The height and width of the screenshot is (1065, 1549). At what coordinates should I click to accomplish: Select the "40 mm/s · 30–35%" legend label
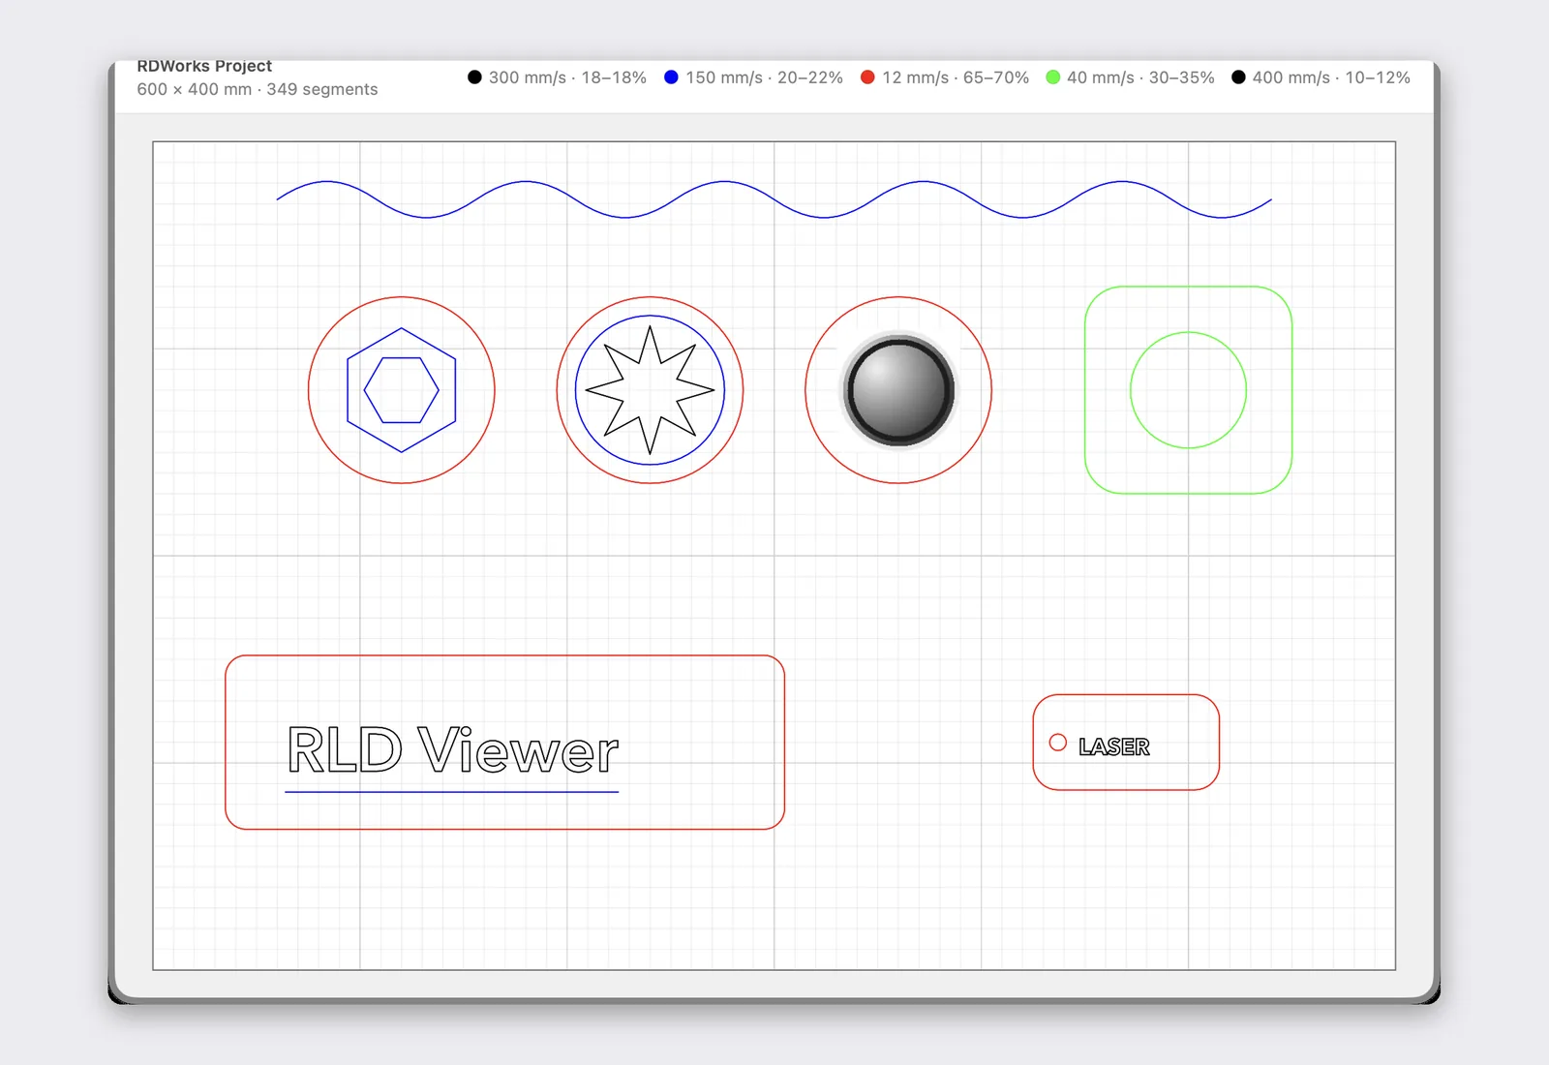[x=1140, y=77]
